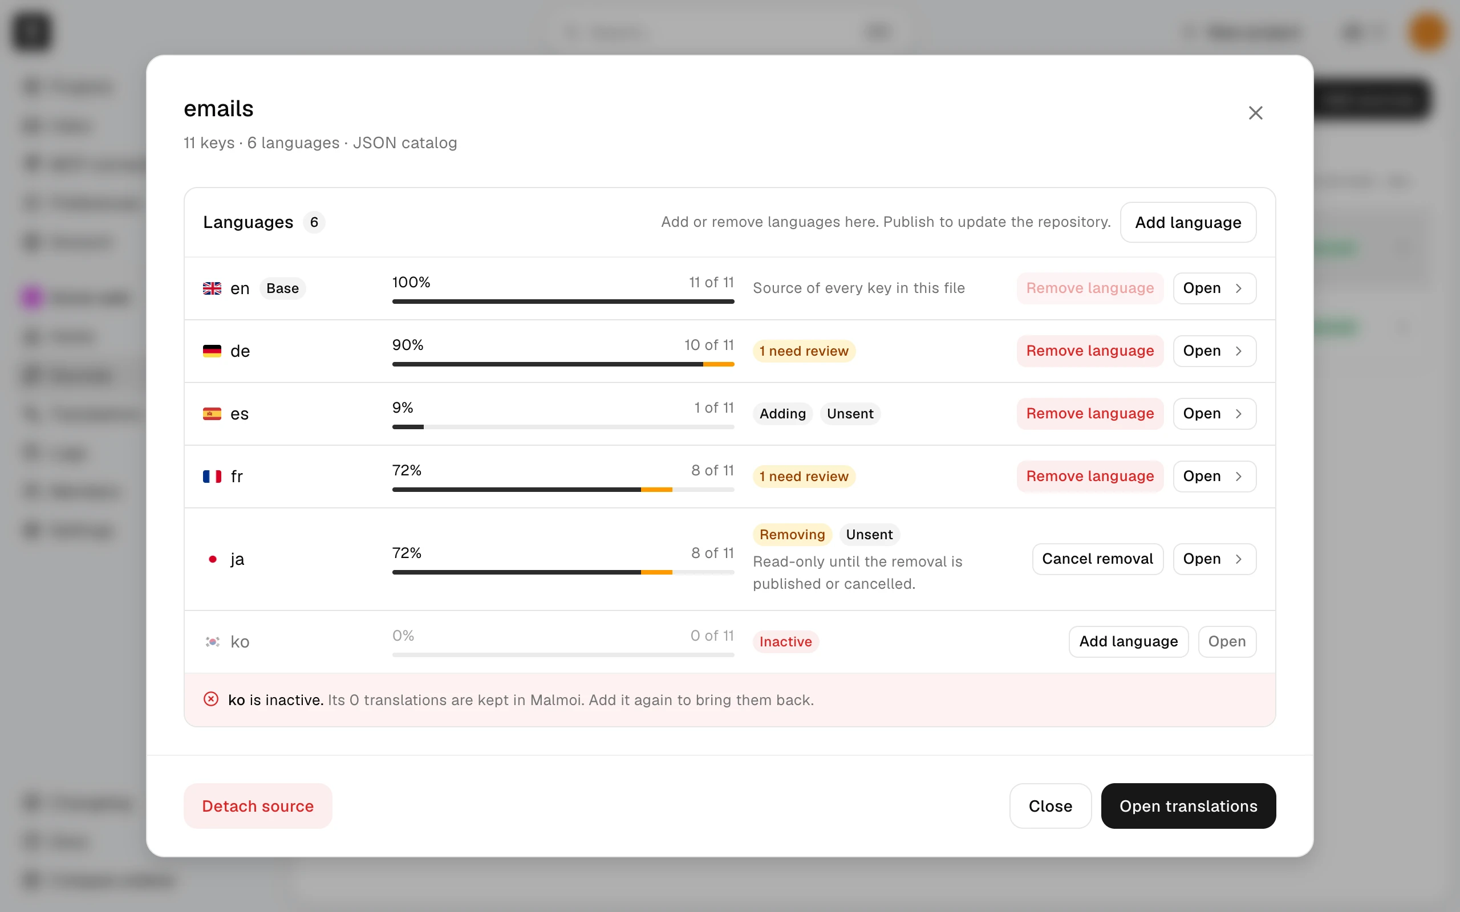Click the Inactive badge on ko row
The height and width of the screenshot is (912, 1460).
pos(785,642)
